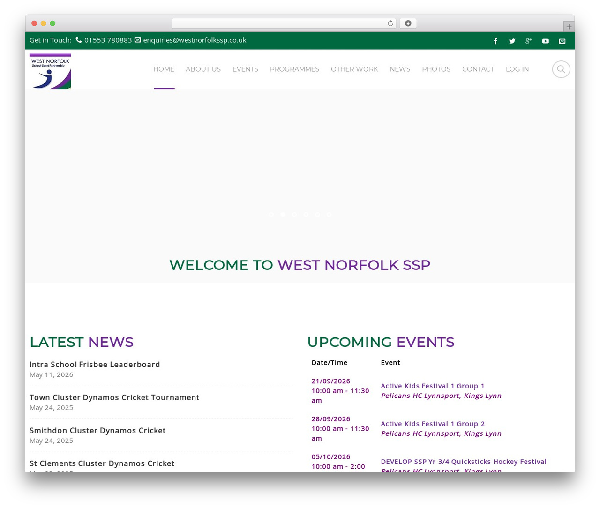Image resolution: width=600 pixels, height=508 pixels.
Task: Click the 05/10/2026 event date
Action: [x=331, y=457]
